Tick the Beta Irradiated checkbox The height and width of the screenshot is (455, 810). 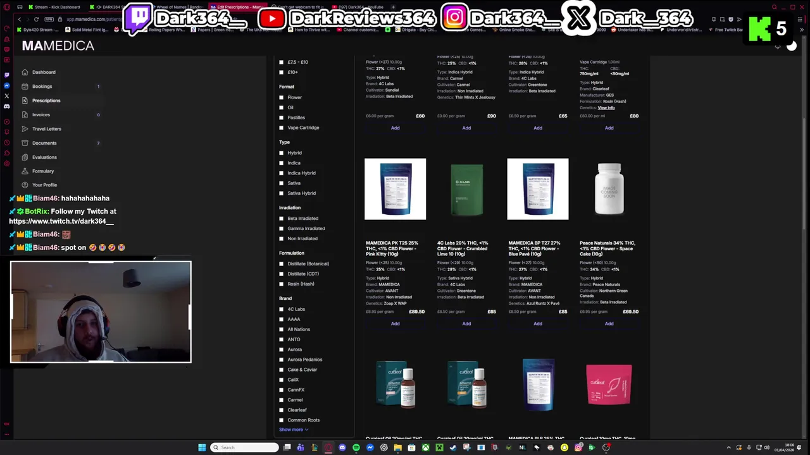[282, 219]
